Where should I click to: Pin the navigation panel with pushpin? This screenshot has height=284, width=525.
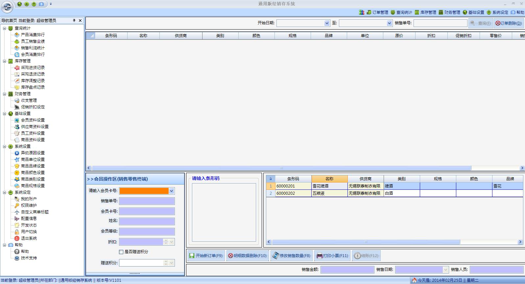[x=74, y=20]
